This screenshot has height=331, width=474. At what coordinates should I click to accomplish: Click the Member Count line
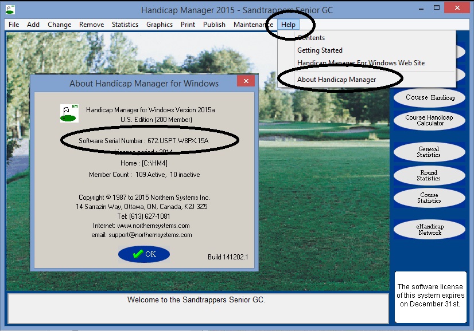point(144,175)
